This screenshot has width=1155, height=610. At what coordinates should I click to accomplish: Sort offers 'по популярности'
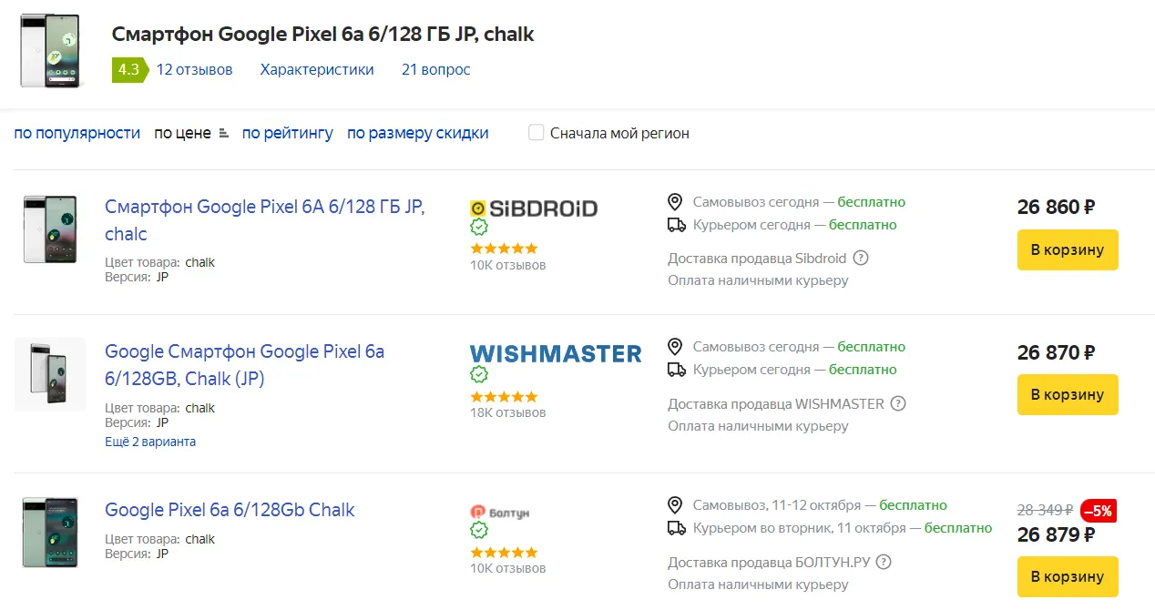point(77,133)
